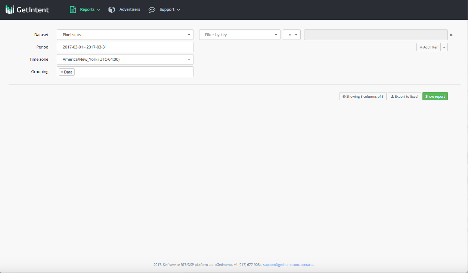Click the Advertisers cube icon
Screen dimensions: 468x273
click(x=111, y=10)
